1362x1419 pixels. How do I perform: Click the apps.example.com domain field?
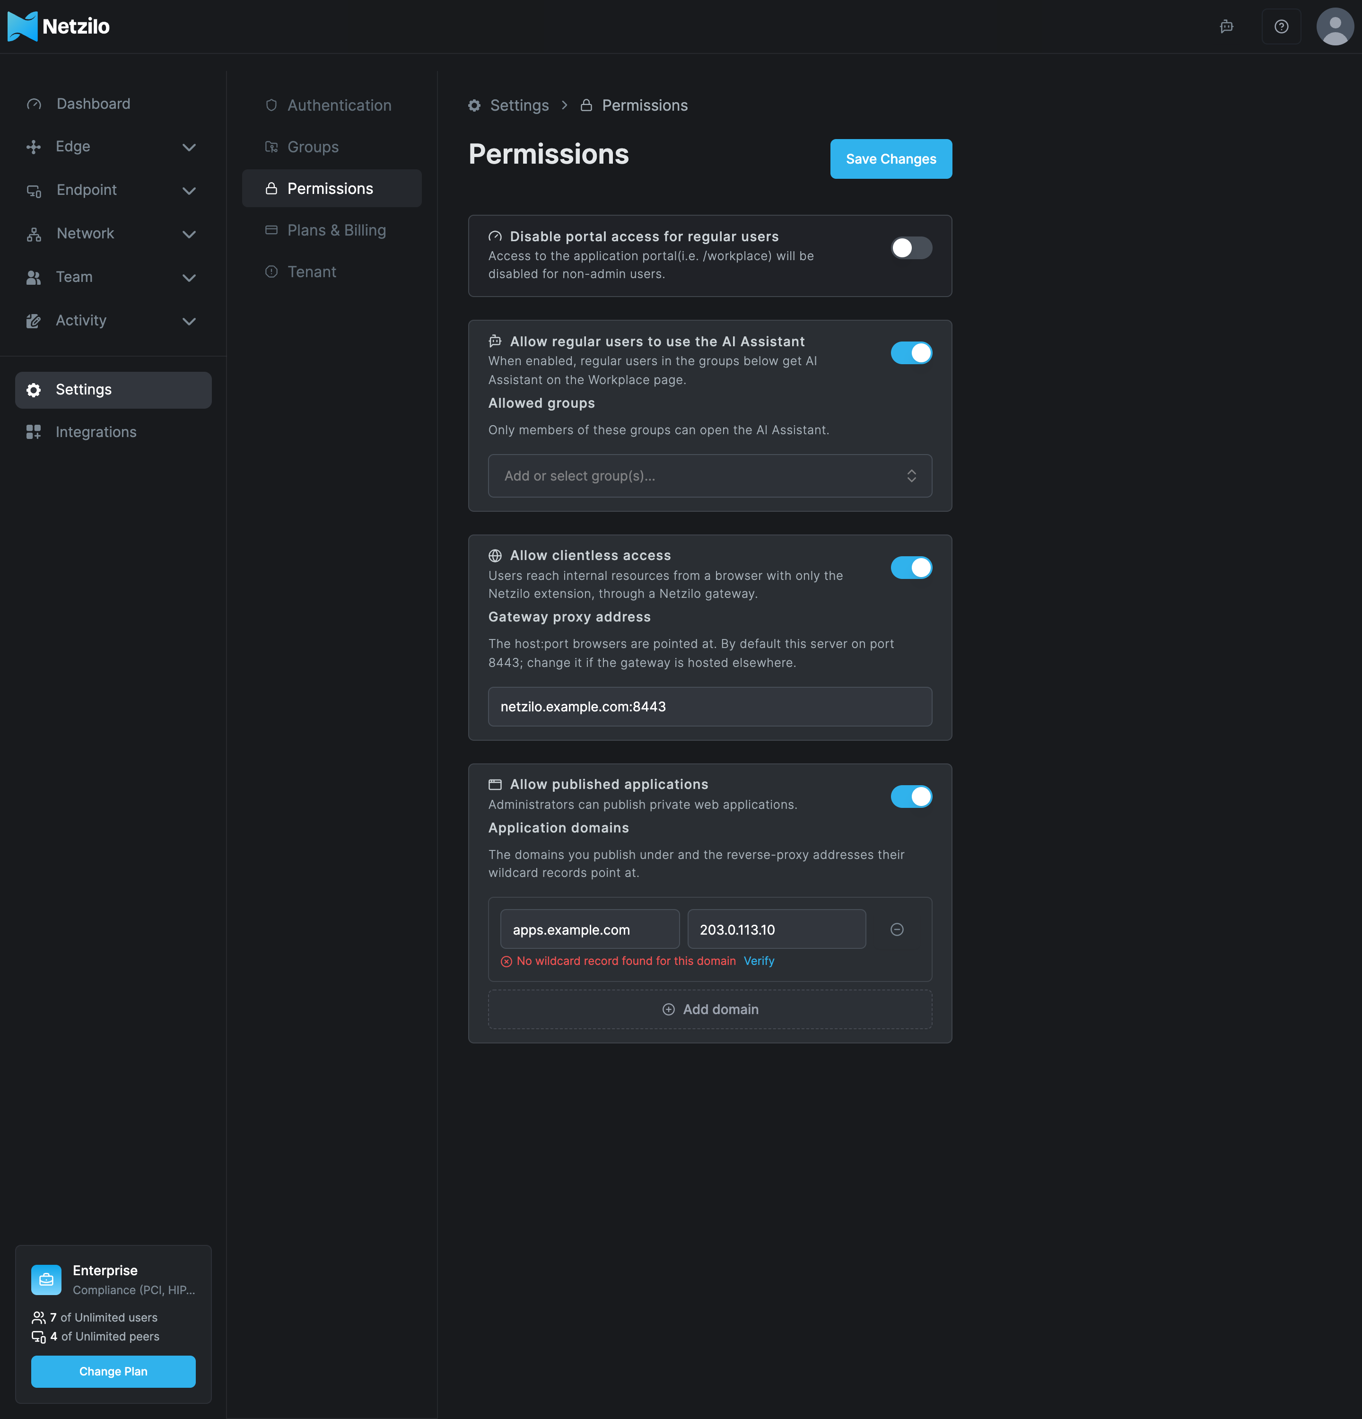(x=589, y=929)
